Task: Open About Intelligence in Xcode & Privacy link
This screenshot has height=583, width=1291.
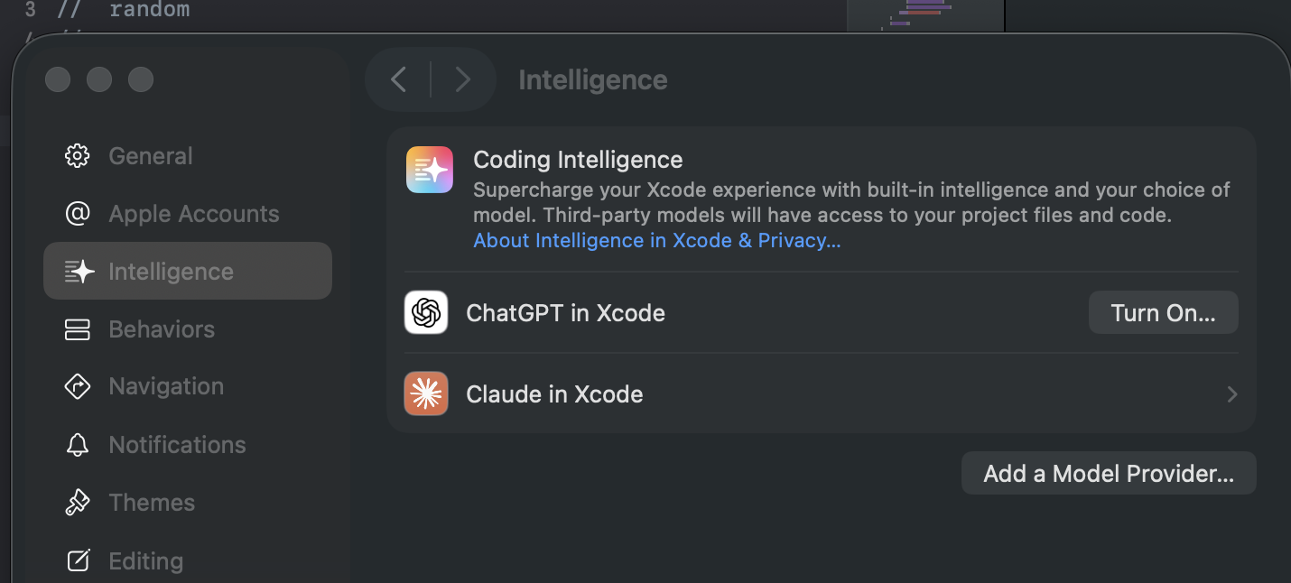Action: tap(656, 240)
